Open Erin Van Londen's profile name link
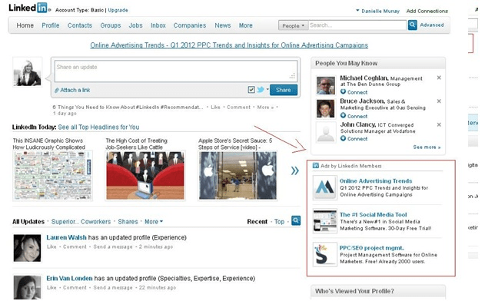485x301 pixels. (x=69, y=278)
